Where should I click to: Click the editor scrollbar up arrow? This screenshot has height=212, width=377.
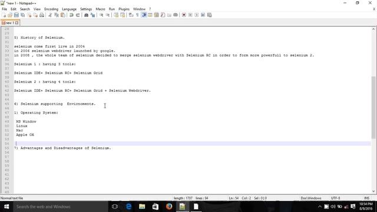click(x=373, y=29)
